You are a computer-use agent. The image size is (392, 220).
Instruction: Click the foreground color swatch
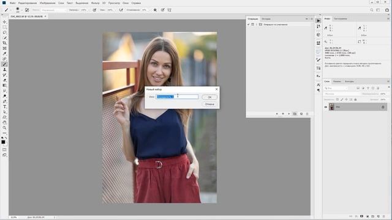pyautogui.click(x=3, y=142)
